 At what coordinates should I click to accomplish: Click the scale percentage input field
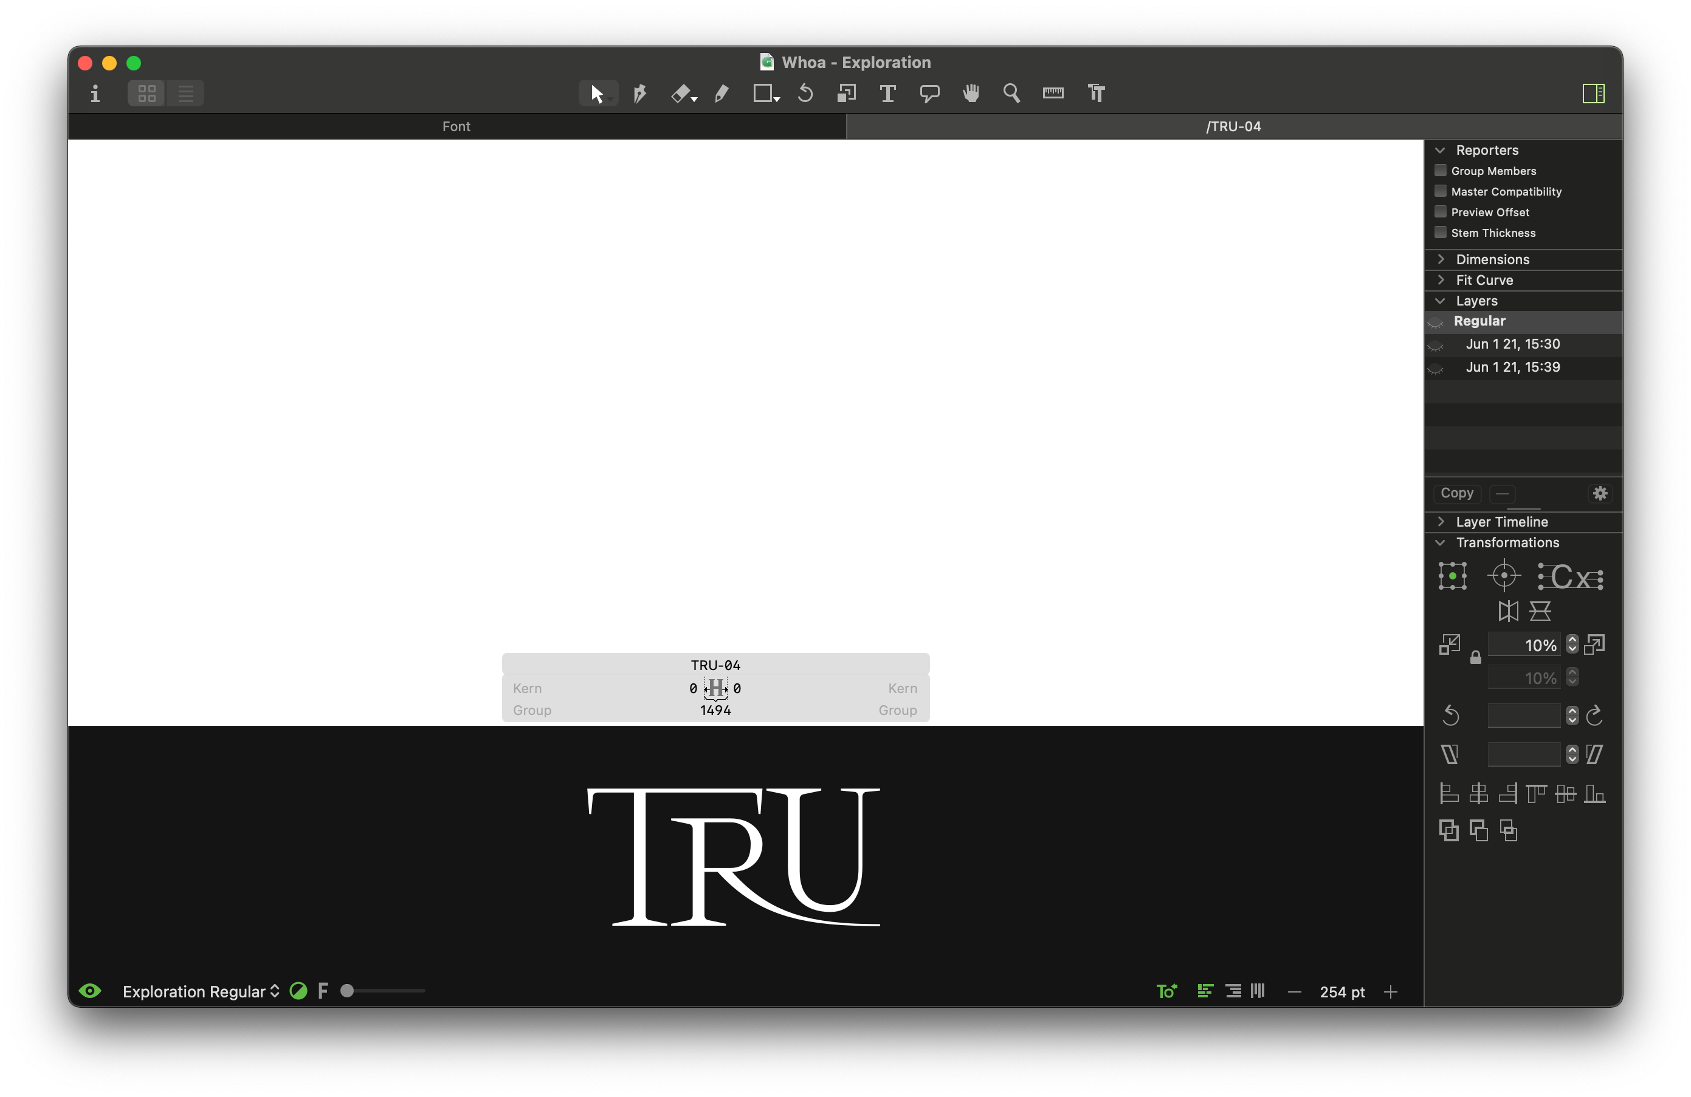[x=1524, y=644]
